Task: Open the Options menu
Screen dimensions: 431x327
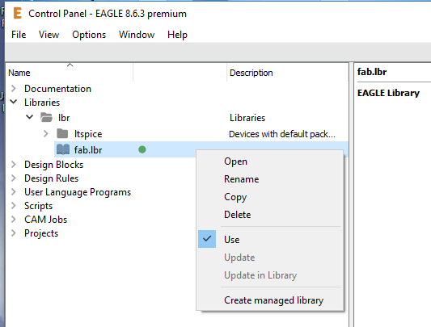Action: (x=89, y=35)
